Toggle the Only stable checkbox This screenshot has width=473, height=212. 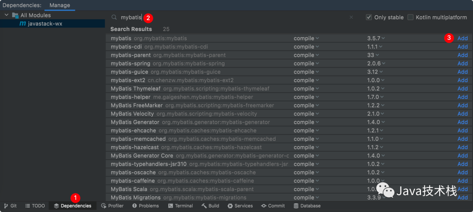[x=369, y=17]
